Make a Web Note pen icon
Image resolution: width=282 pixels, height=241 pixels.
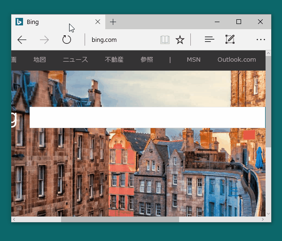pyautogui.click(x=230, y=39)
